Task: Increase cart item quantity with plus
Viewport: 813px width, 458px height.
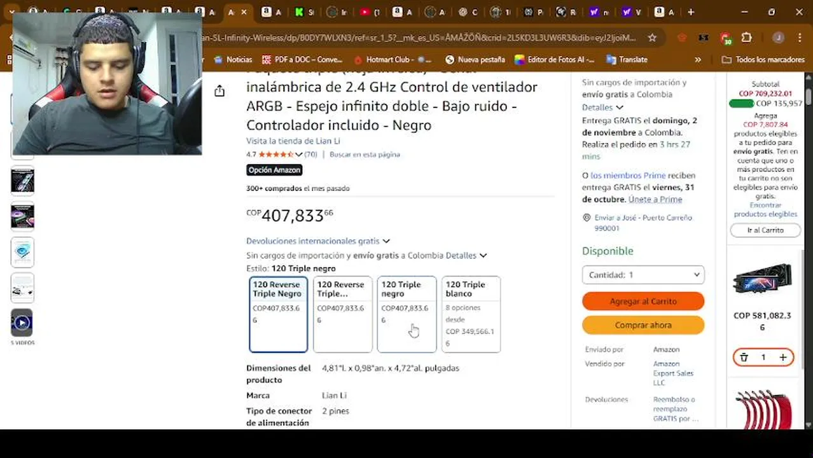Action: click(x=783, y=357)
